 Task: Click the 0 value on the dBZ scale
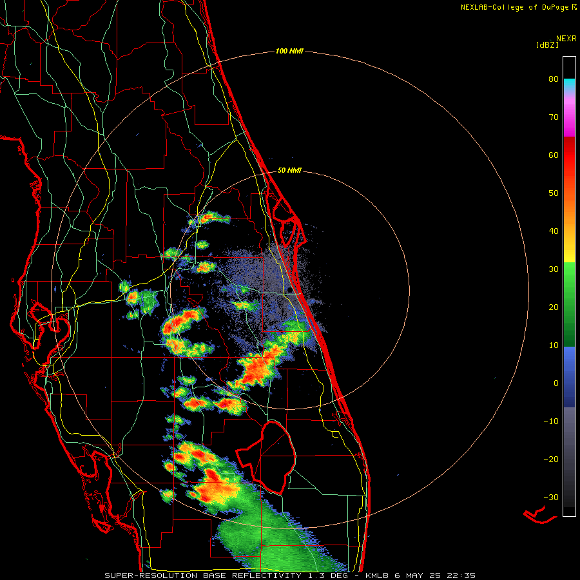click(x=556, y=383)
